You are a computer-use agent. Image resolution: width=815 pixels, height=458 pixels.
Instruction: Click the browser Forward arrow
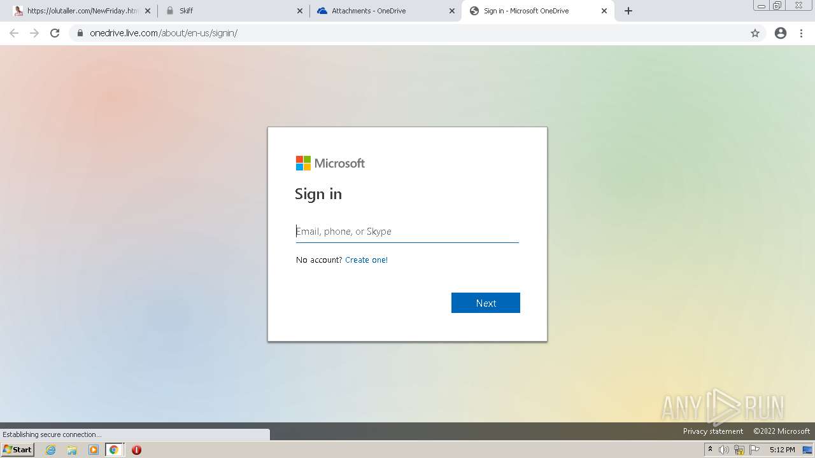point(34,33)
